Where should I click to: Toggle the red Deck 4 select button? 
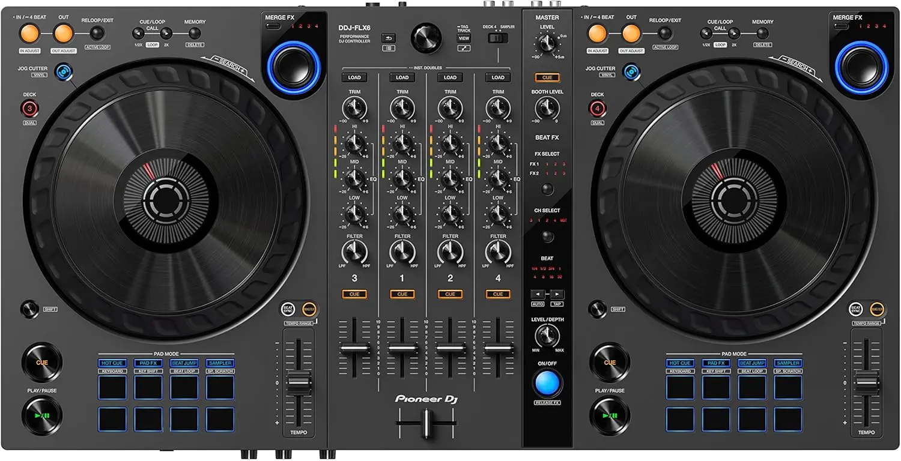tap(597, 109)
